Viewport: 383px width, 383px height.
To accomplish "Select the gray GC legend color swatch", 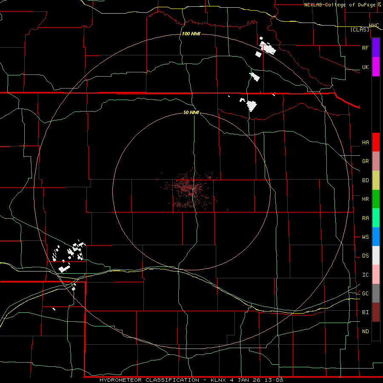I will (x=376, y=293).
